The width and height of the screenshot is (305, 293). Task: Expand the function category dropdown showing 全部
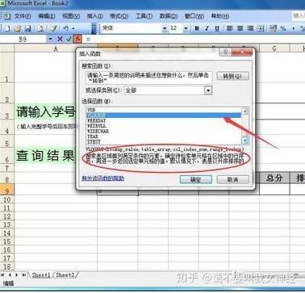click(208, 90)
